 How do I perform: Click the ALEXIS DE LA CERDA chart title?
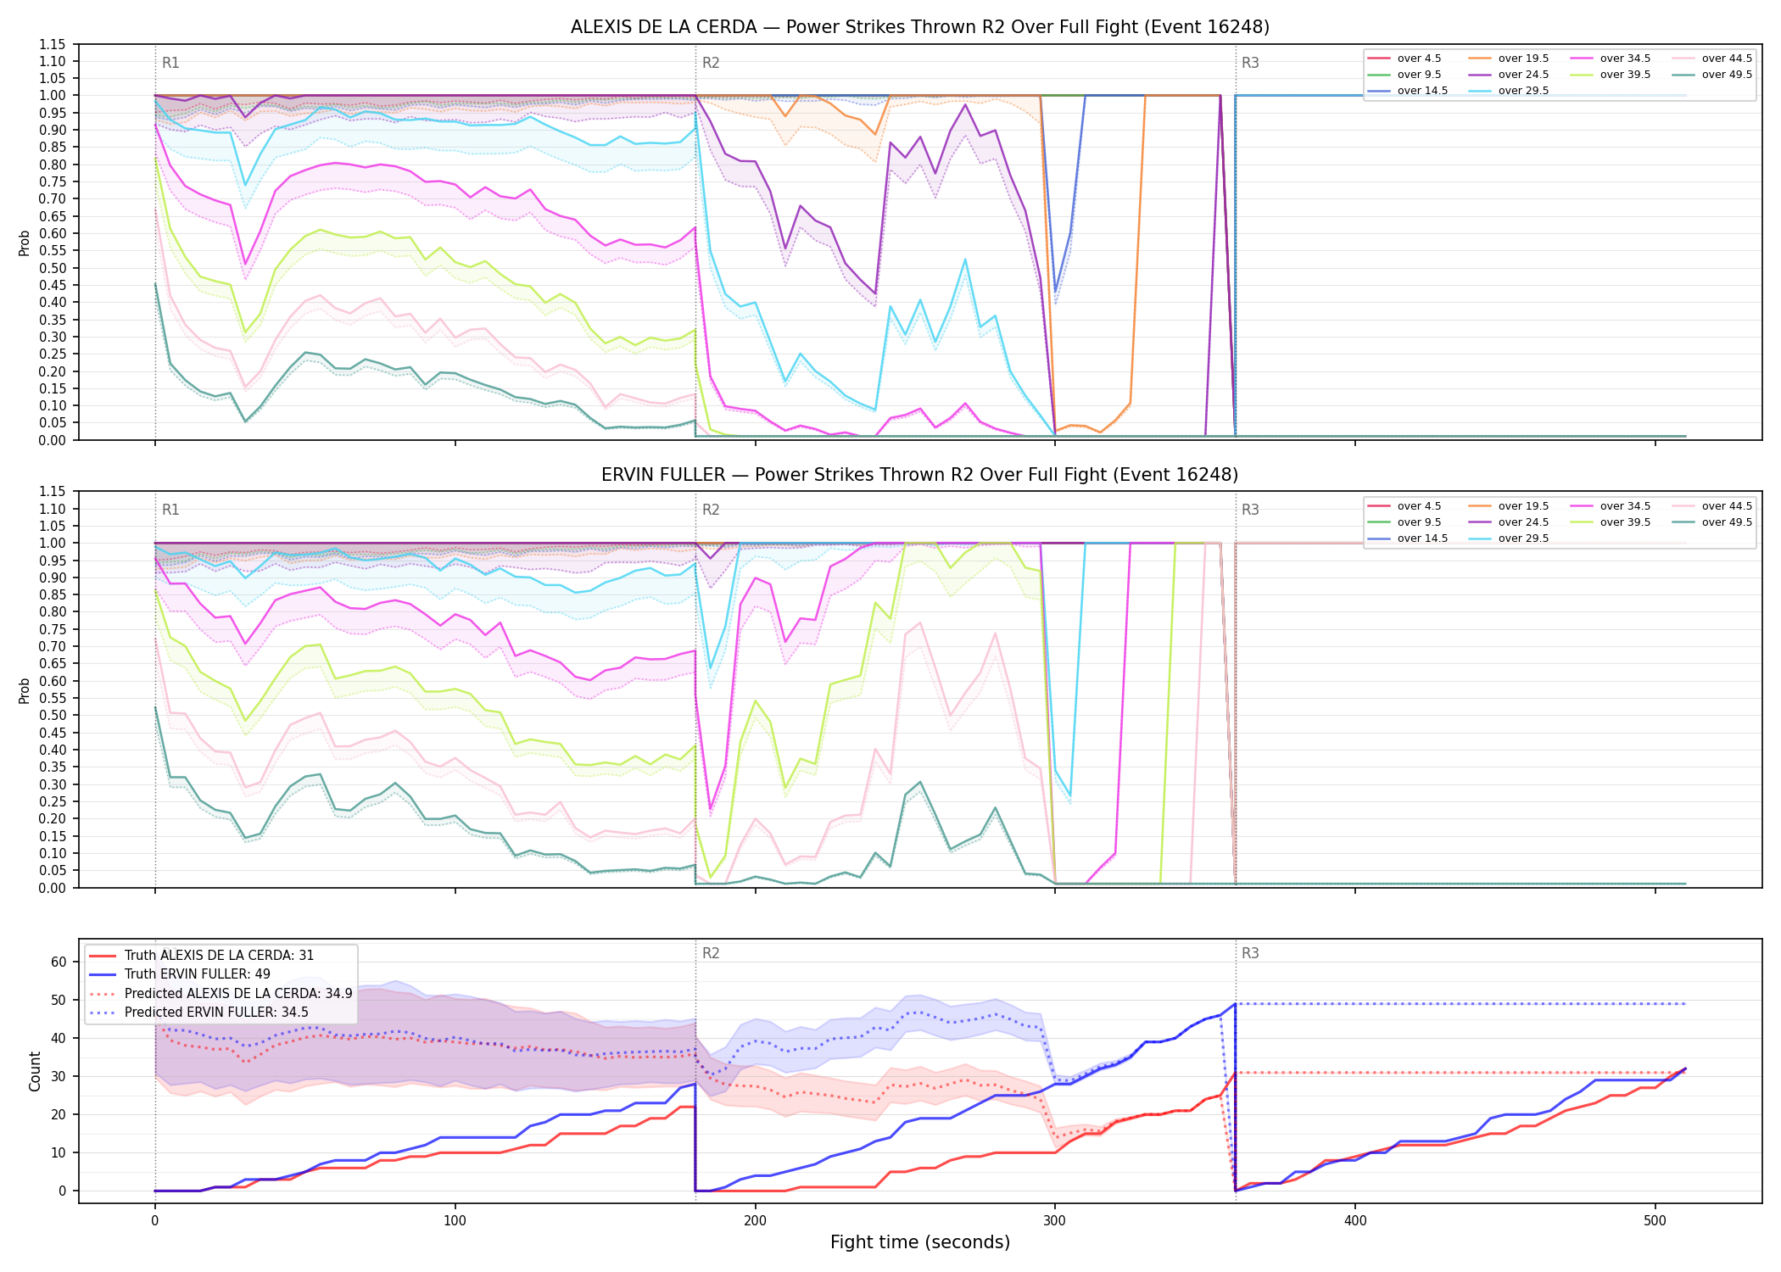pyautogui.click(x=920, y=27)
